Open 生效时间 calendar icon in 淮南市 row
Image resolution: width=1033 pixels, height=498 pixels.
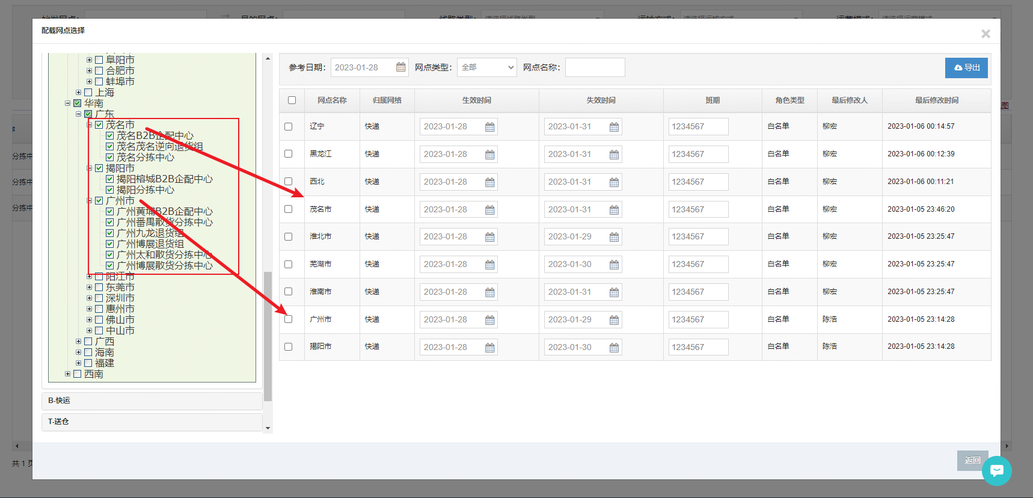(490, 292)
